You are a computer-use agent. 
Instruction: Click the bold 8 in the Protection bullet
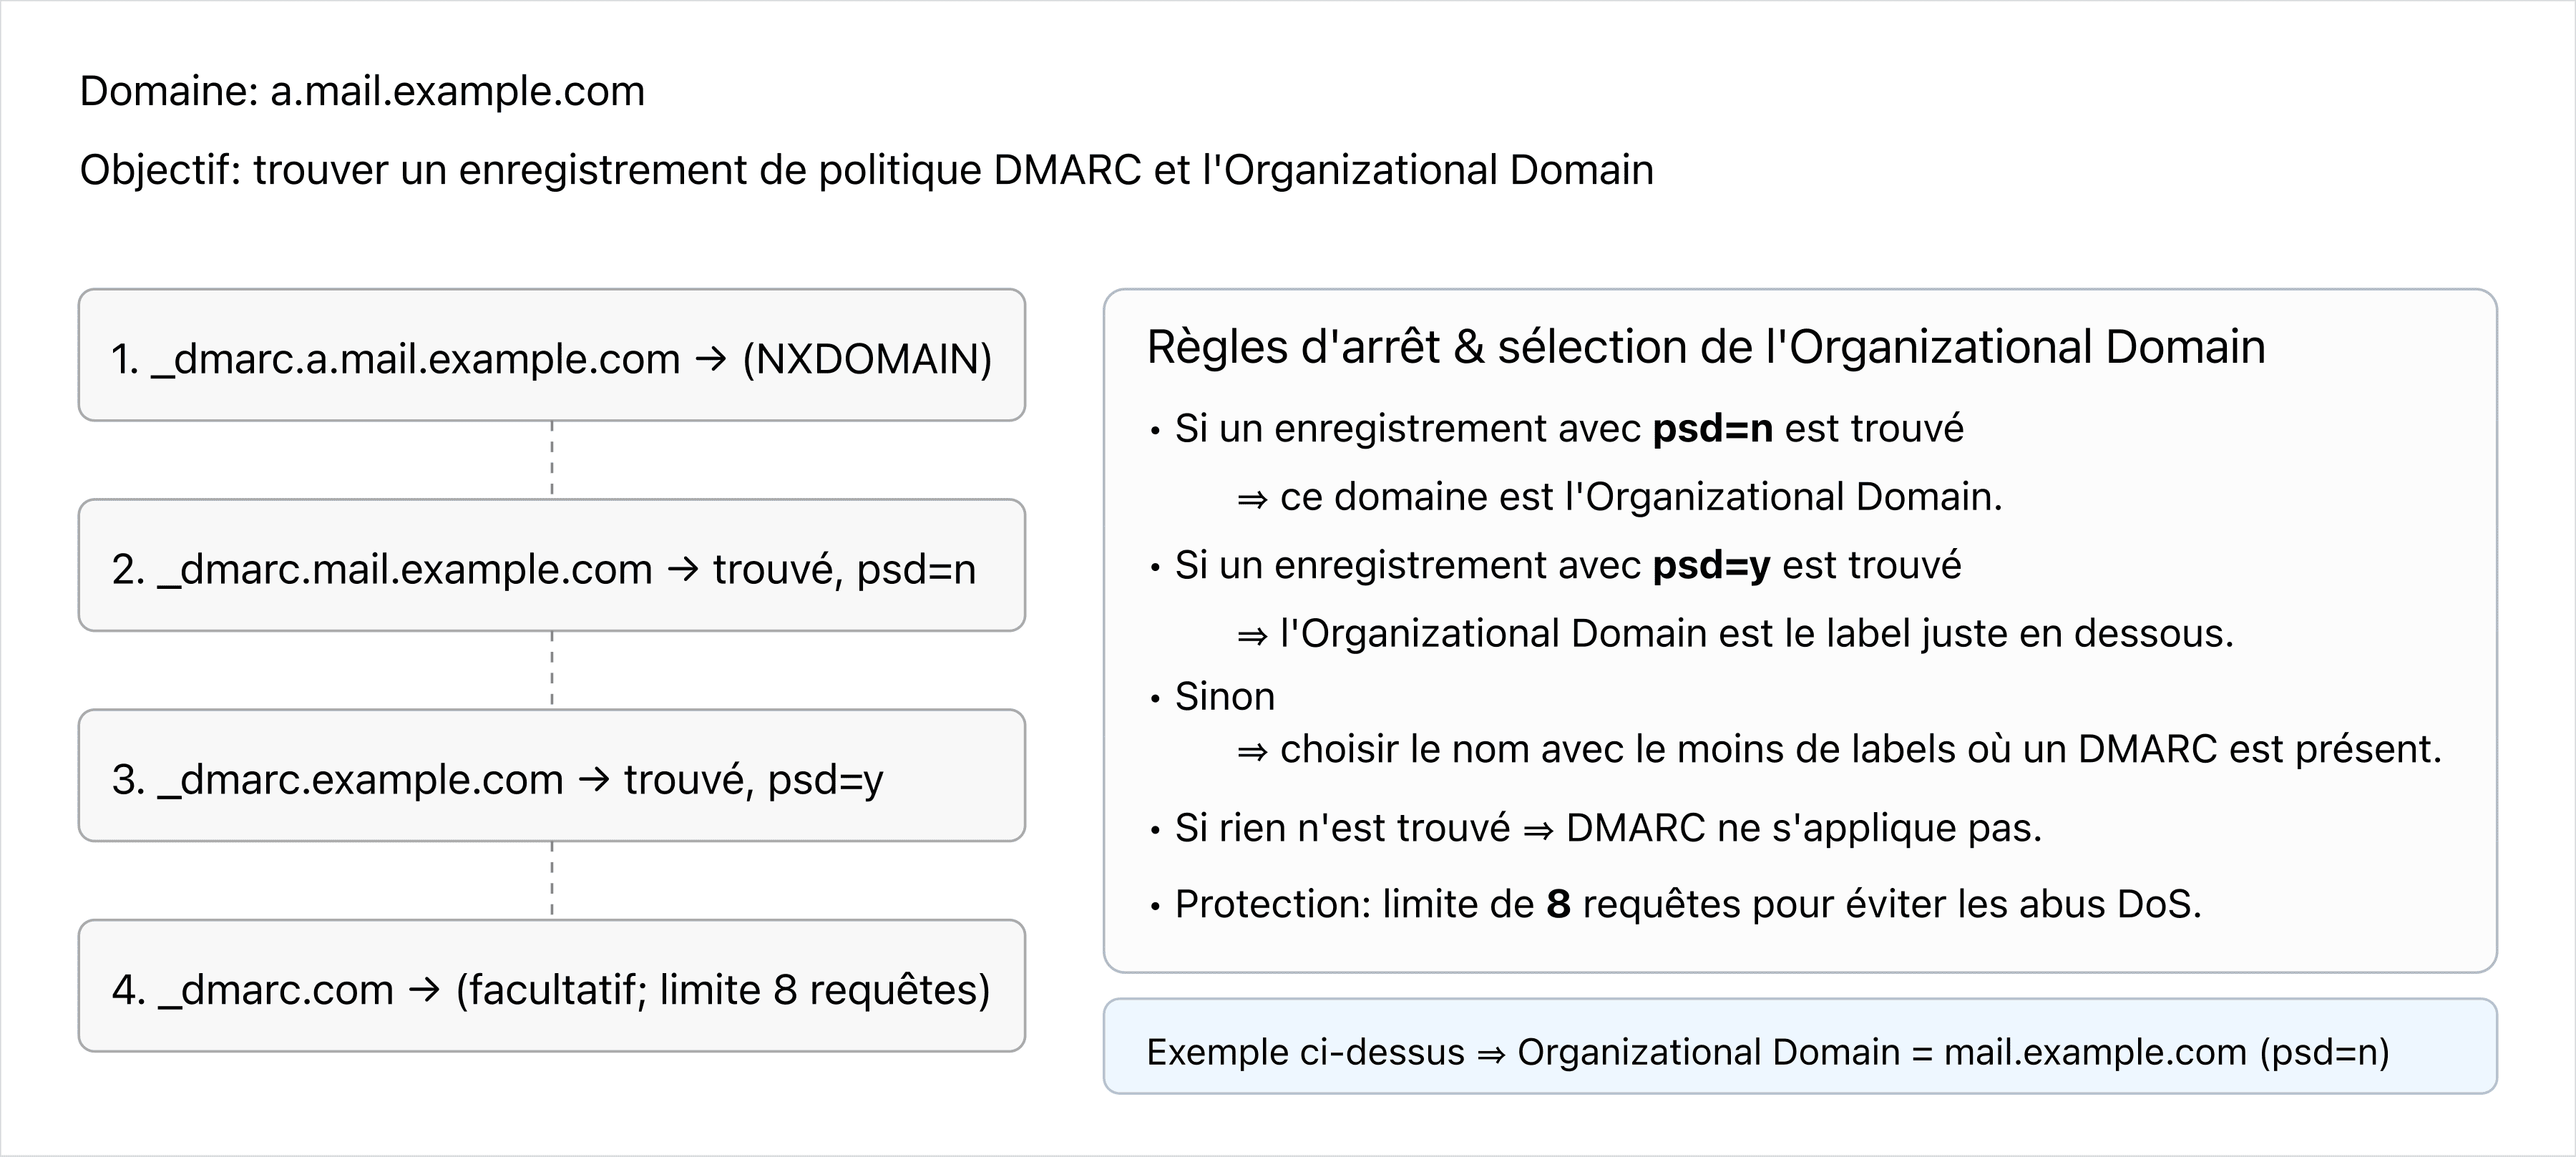[1558, 904]
